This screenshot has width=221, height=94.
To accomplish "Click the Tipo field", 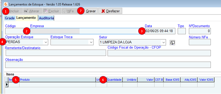I will coord(182,31).
